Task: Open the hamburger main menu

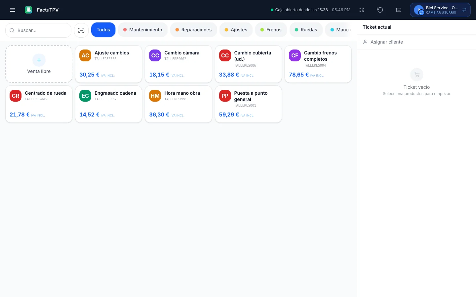Action: tap(13, 10)
